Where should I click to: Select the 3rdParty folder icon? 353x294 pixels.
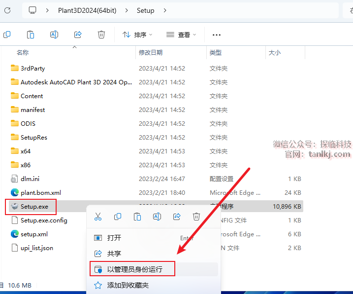pos(15,68)
